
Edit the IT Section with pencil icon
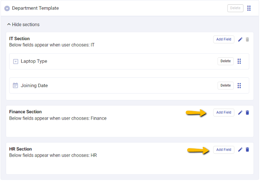(x=240, y=39)
